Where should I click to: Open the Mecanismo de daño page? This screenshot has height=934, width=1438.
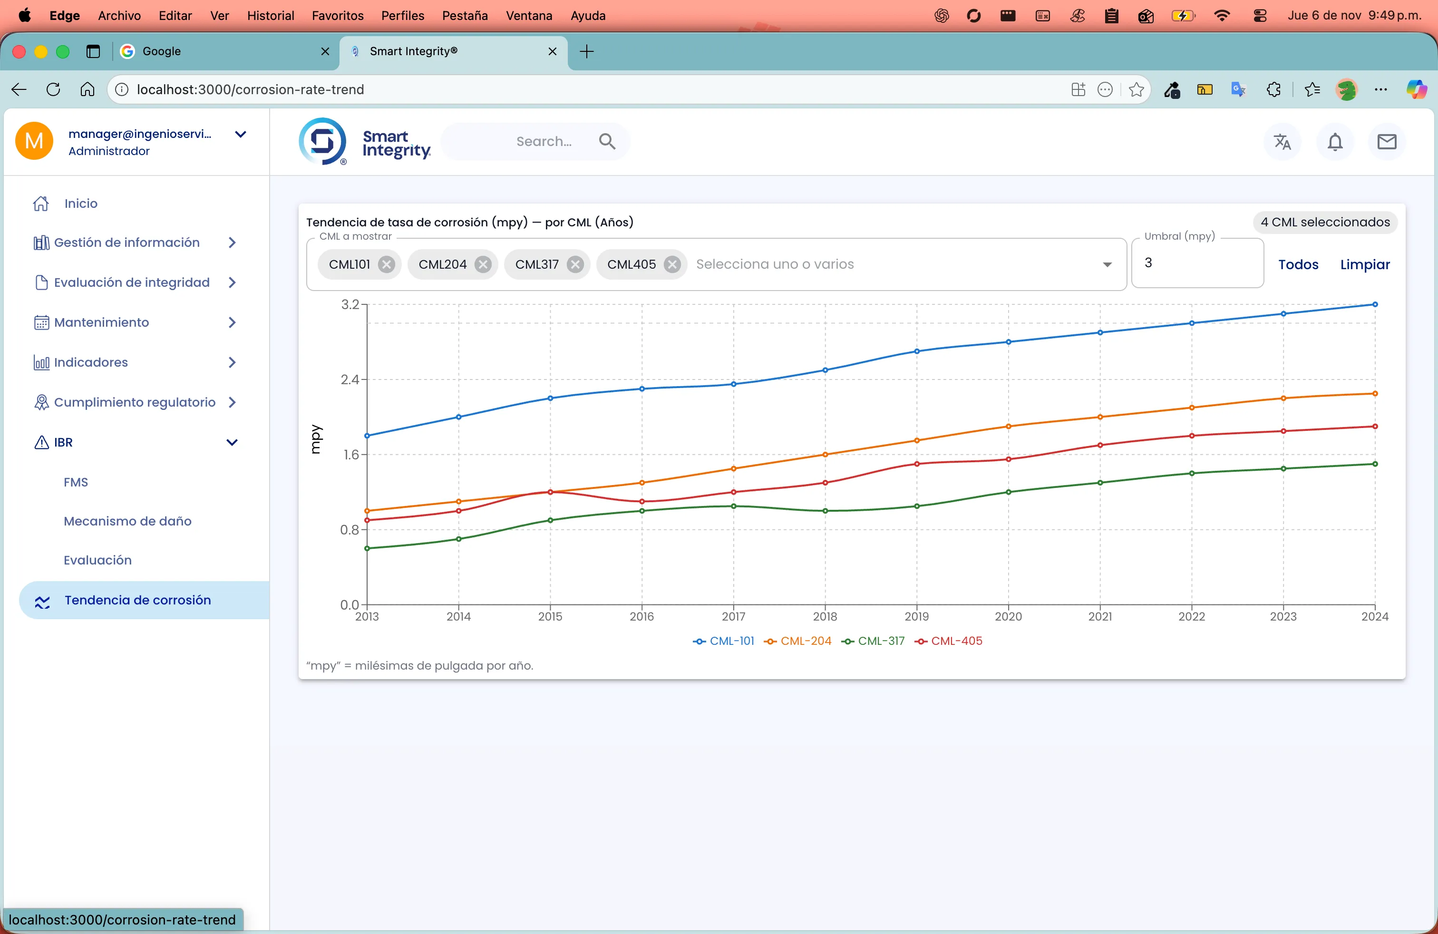(127, 521)
